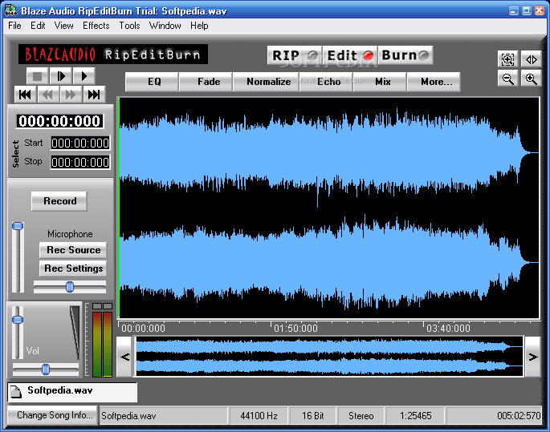Click the current position time display
The height and width of the screenshot is (432, 550).
[x=59, y=121]
